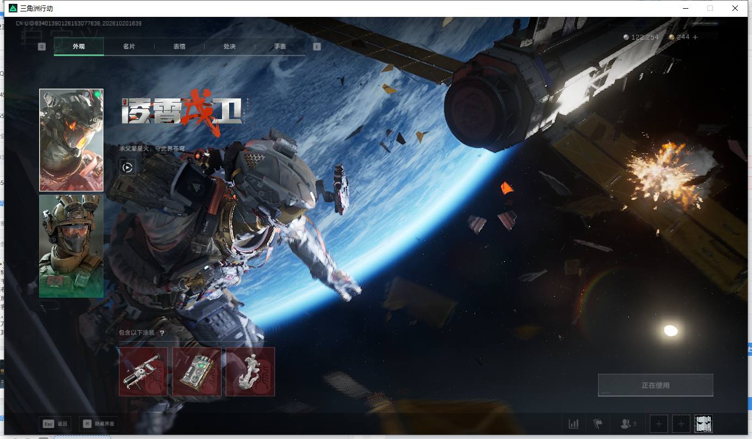
Task: Open the flags icon in bottom bar
Action: point(598,424)
